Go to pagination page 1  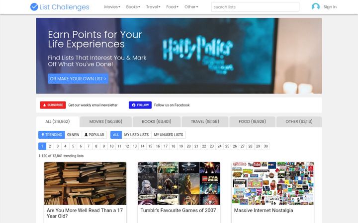42,146
